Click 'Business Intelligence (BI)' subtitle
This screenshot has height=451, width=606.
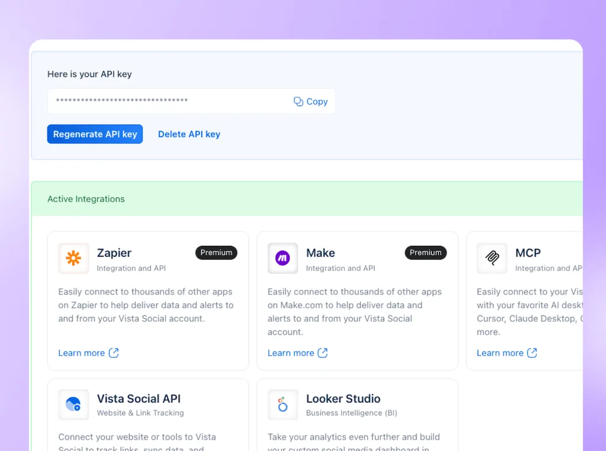[x=352, y=413]
